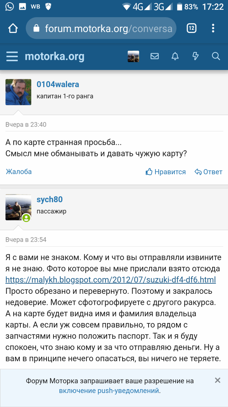
Task: Open the notifications bell icon
Action: coord(175,57)
